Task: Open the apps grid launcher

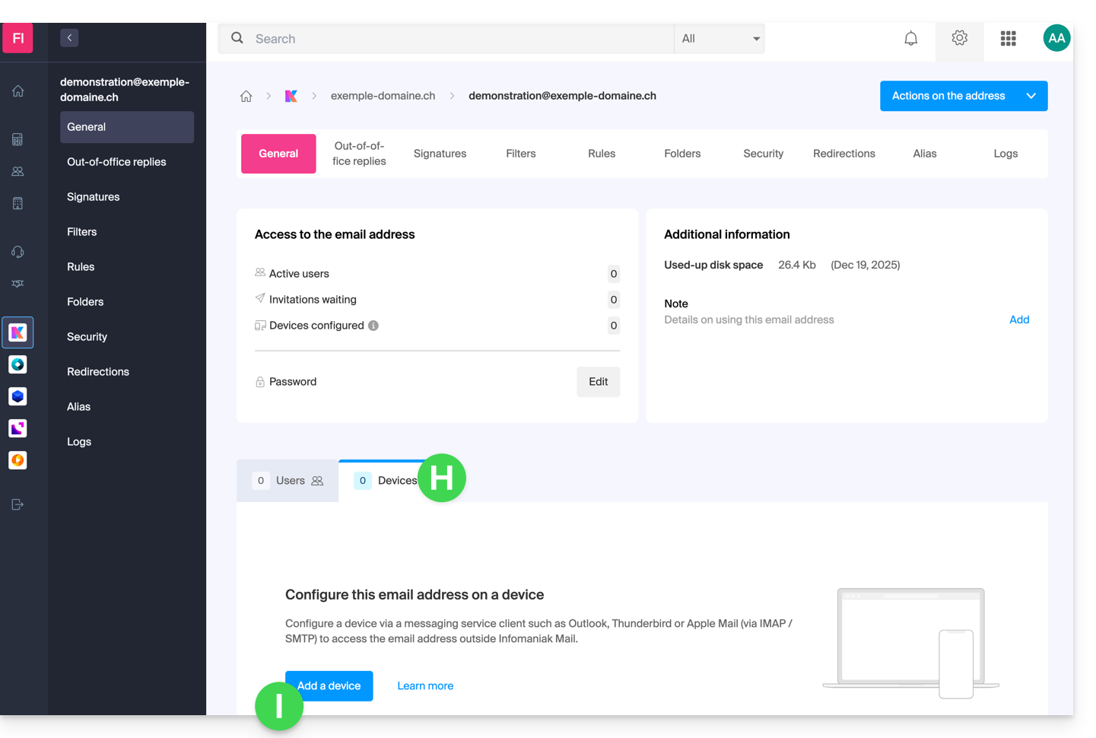Action: tap(1008, 39)
